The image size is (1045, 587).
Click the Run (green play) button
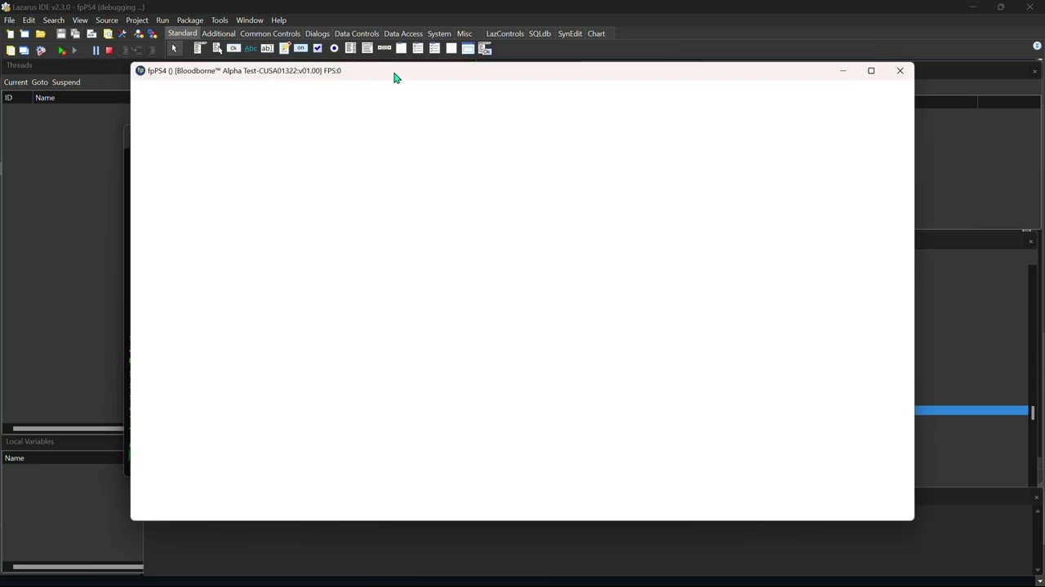62,51
